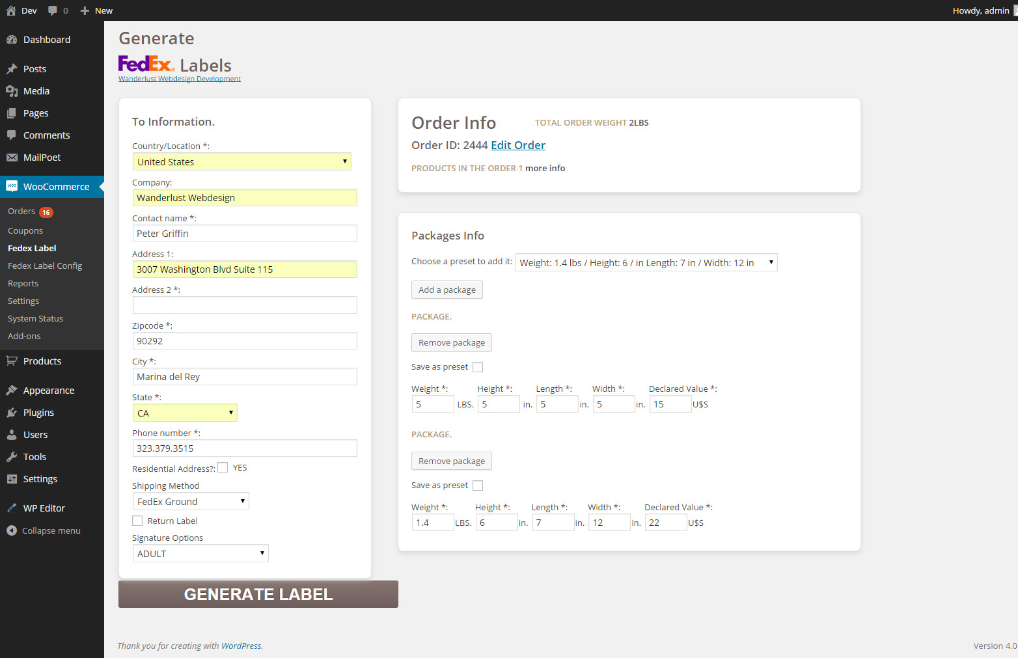Click the plus New icon in admin bar
The image size is (1018, 658).
85,10
